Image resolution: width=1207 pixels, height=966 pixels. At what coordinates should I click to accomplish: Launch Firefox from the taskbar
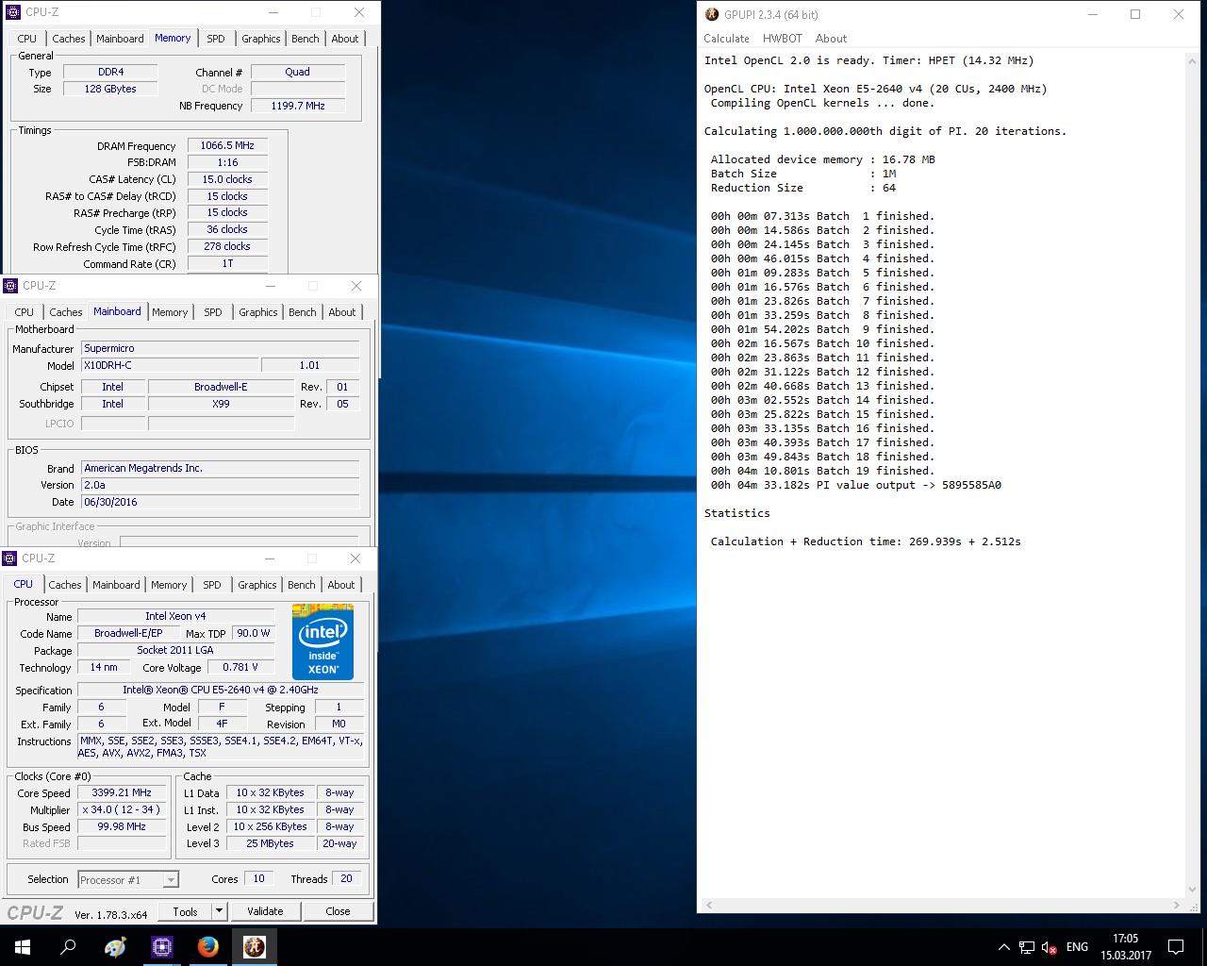[x=207, y=947]
